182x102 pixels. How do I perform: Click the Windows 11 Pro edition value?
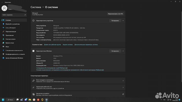pos(58,56)
